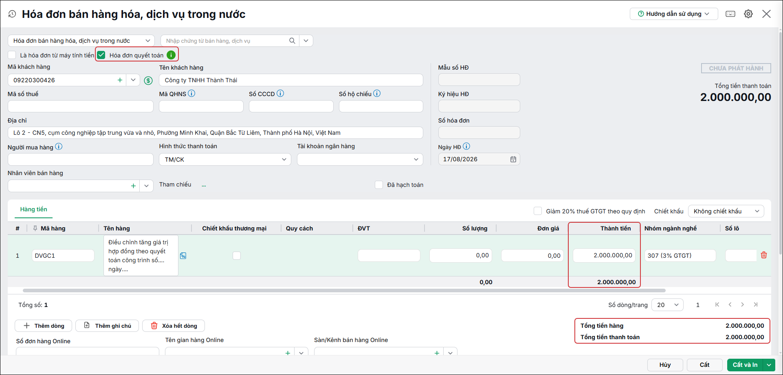Change the Số dòng/trang dropdown
This screenshot has width=783, height=375.
(x=667, y=305)
